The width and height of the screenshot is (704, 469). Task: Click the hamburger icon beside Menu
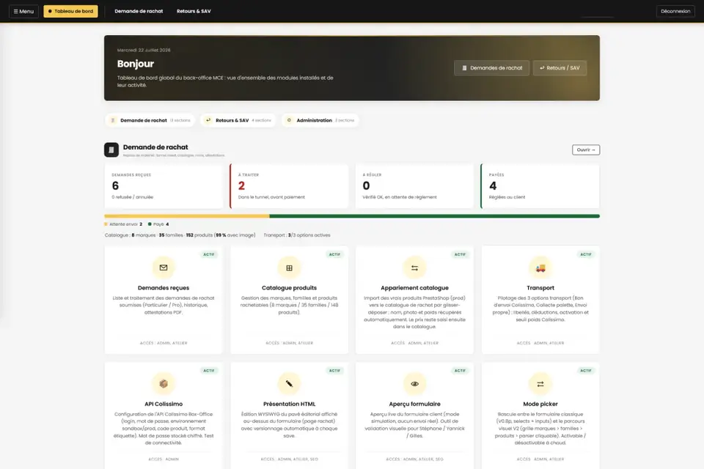click(x=15, y=11)
